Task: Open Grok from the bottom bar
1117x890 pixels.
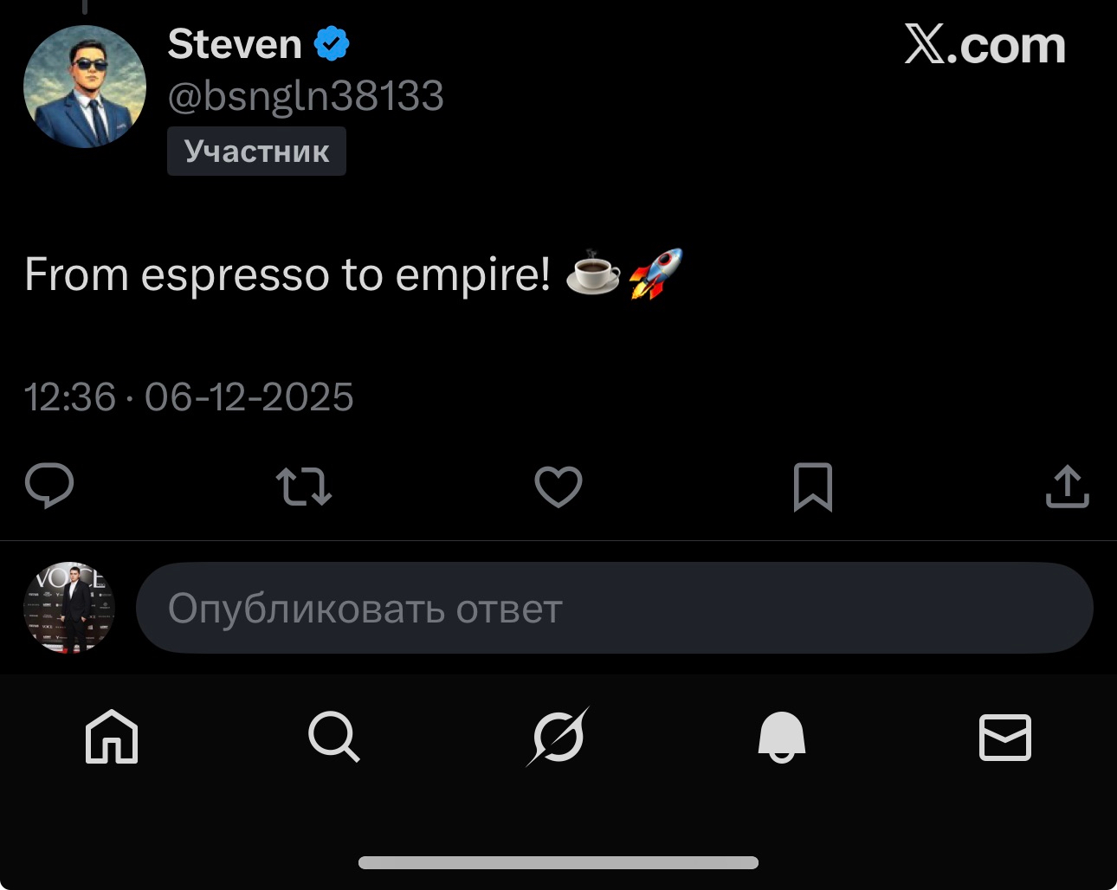Action: click(558, 737)
